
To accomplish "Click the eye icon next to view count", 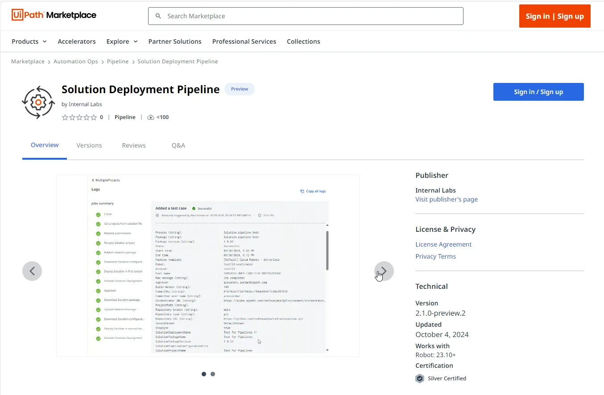I will click(x=151, y=117).
